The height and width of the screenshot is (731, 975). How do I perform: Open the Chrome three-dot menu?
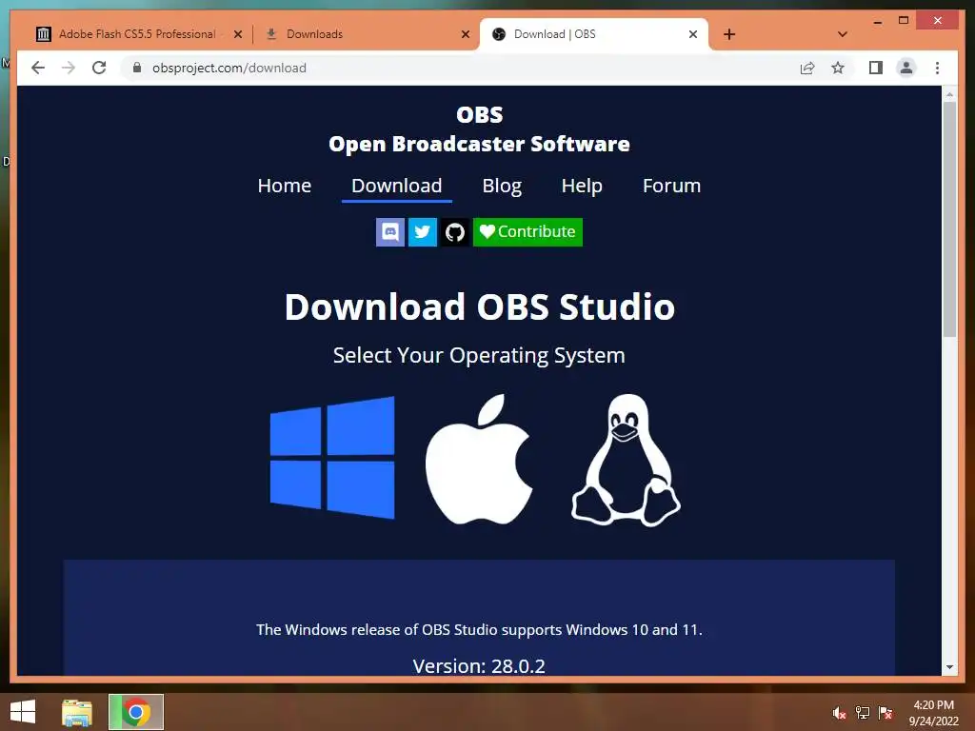click(937, 68)
